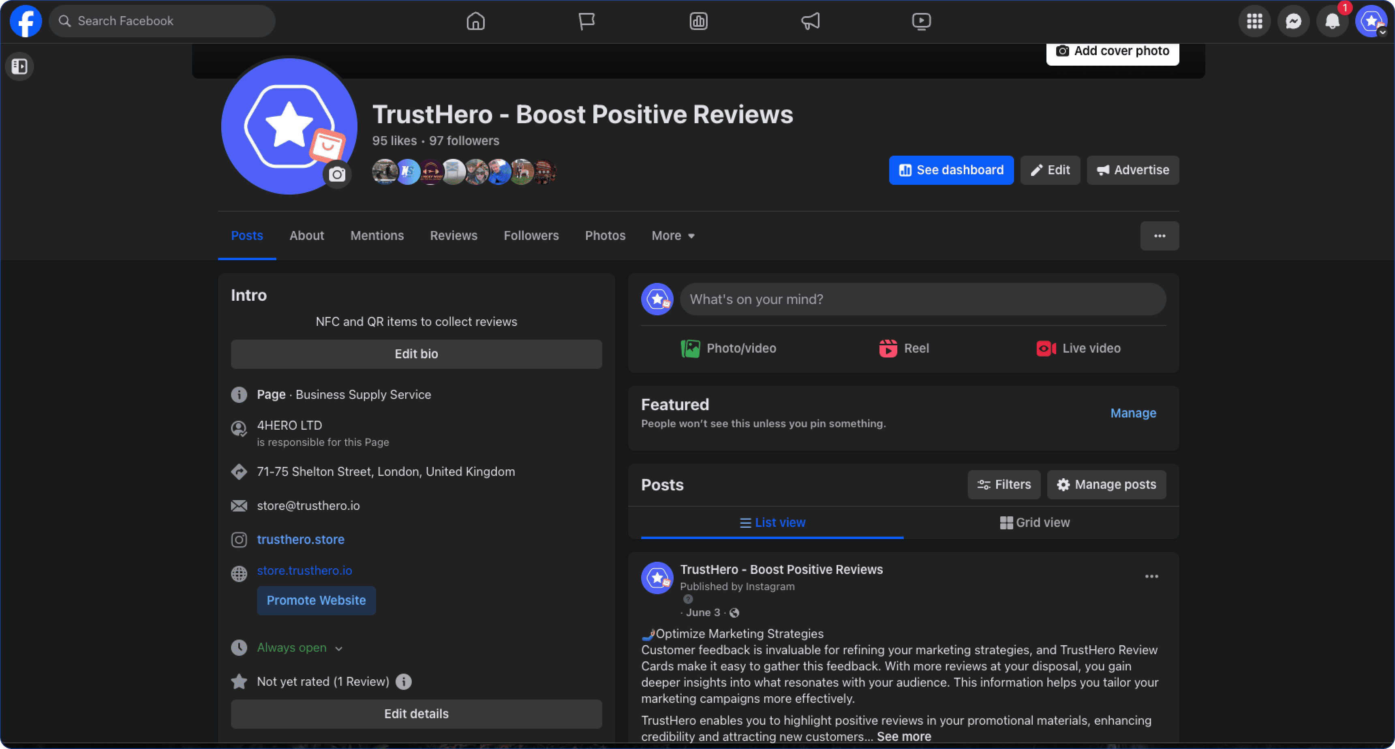Image resolution: width=1395 pixels, height=749 pixels.
Task: Open the Ad Center megaphone icon
Action: (810, 21)
